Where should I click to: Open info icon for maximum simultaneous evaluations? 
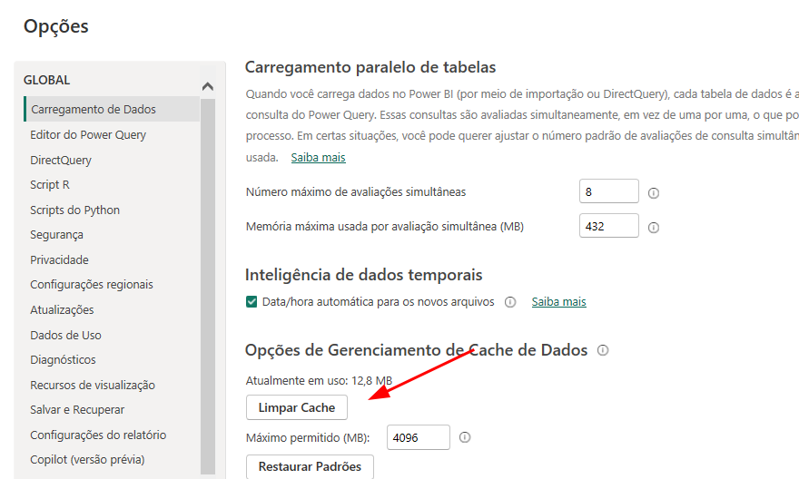[653, 193]
